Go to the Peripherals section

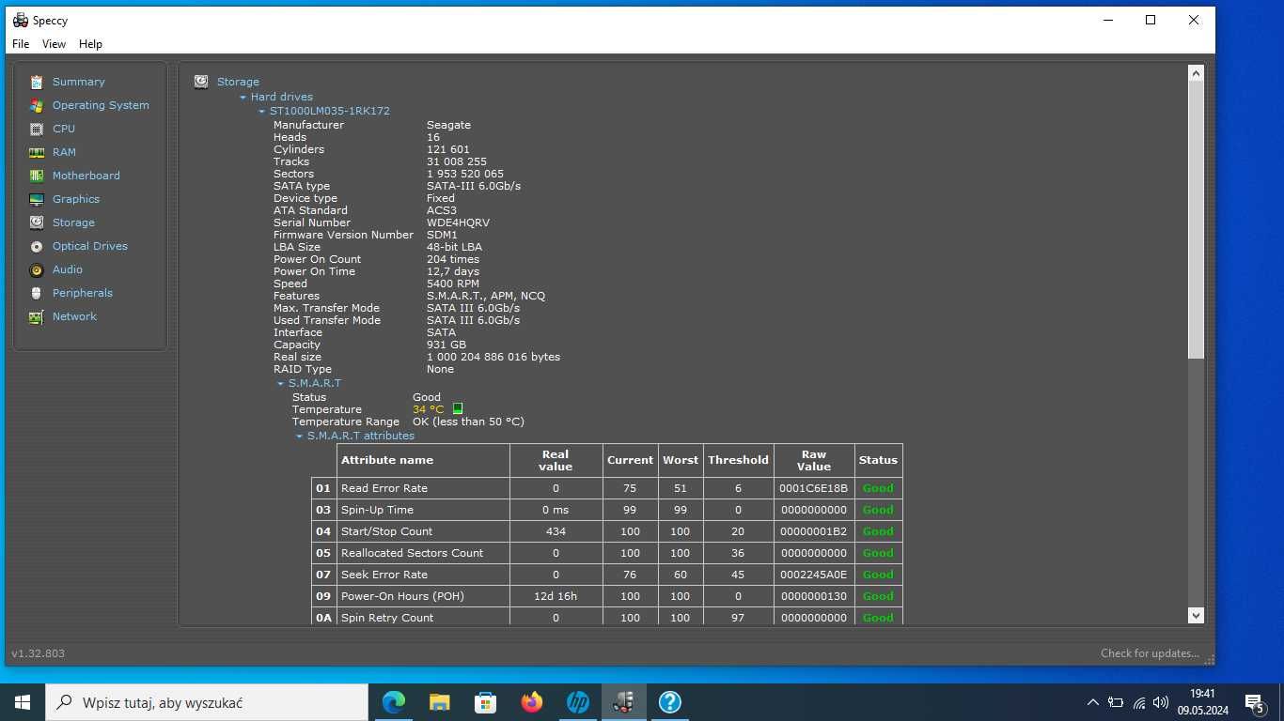click(82, 293)
